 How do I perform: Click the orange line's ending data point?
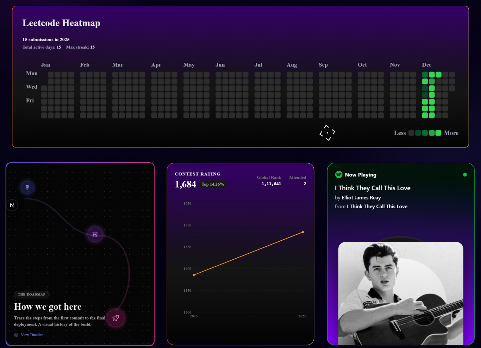click(x=303, y=232)
